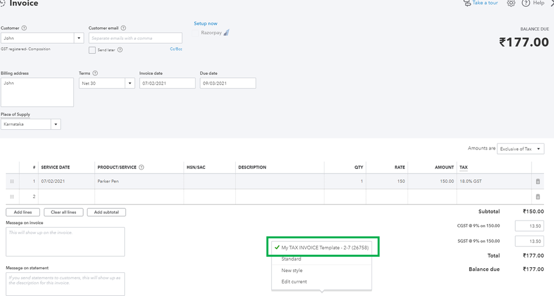Delete empty line 2 with trash icon
The width and height of the screenshot is (554, 296).
tap(537, 197)
